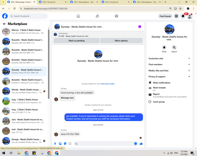Open the Groups icon in top navigation

[116, 16]
